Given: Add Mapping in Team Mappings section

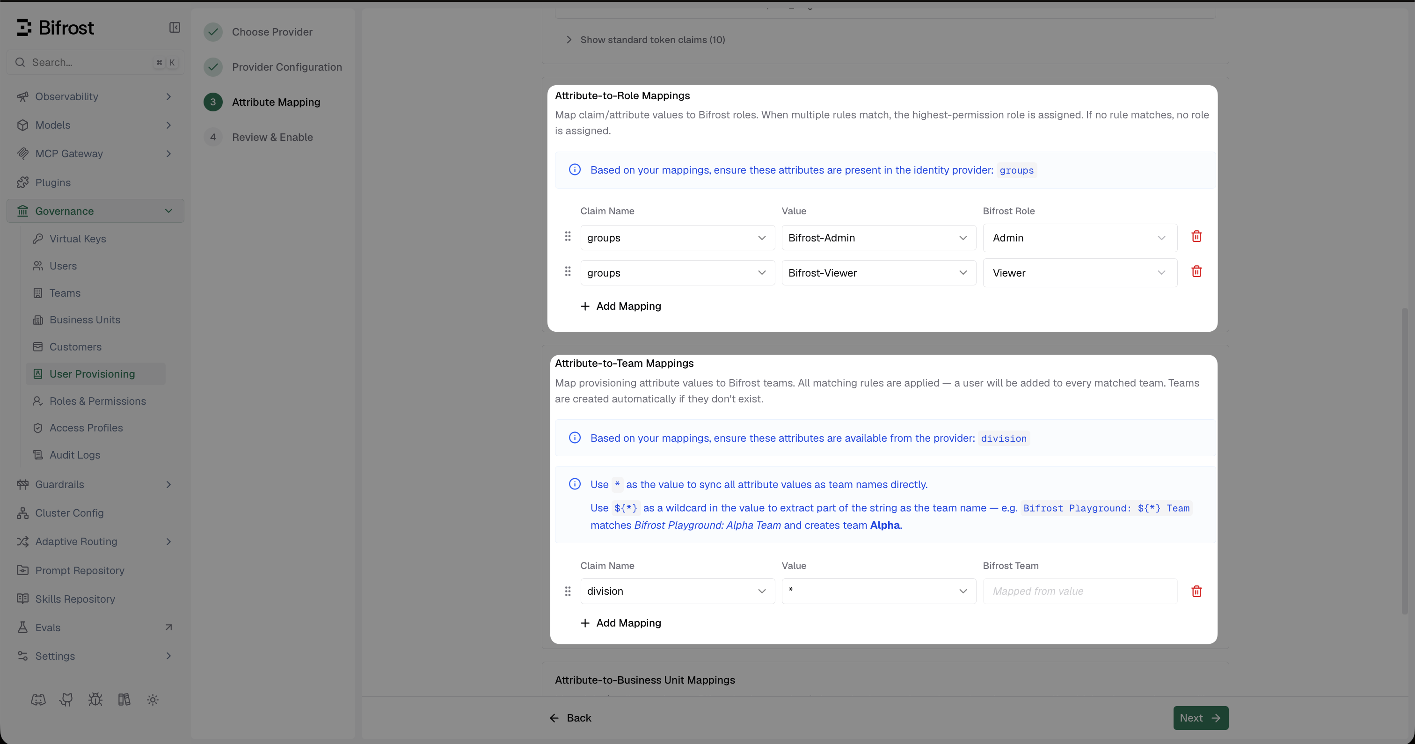Looking at the screenshot, I should [621, 623].
